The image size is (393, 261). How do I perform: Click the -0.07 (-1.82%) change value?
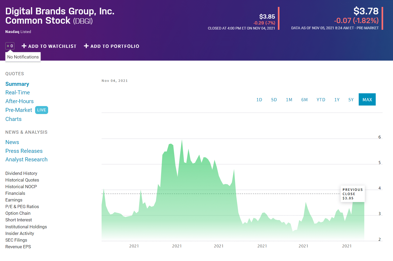tap(356, 20)
